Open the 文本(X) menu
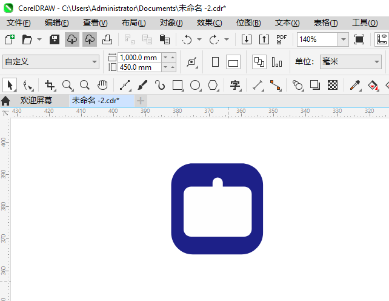Screen dimensions: 389x301 (x=287, y=23)
